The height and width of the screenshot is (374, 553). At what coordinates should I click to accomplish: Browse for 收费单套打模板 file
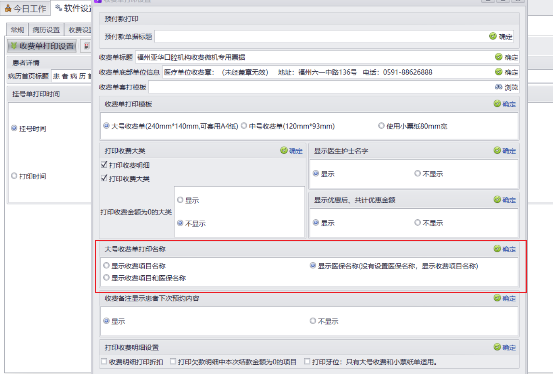[507, 87]
